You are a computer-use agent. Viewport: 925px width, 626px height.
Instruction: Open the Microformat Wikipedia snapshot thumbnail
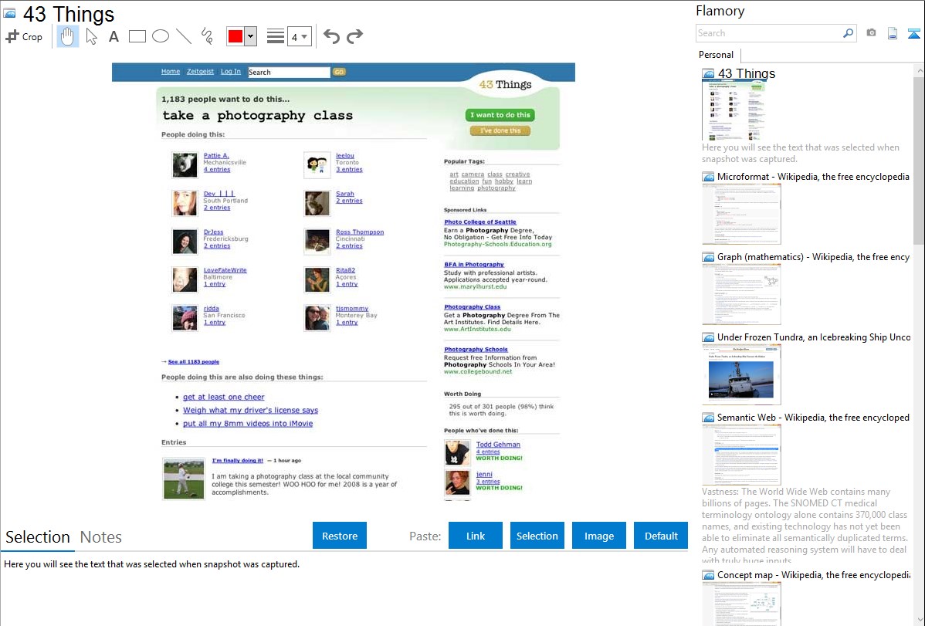[x=741, y=214]
